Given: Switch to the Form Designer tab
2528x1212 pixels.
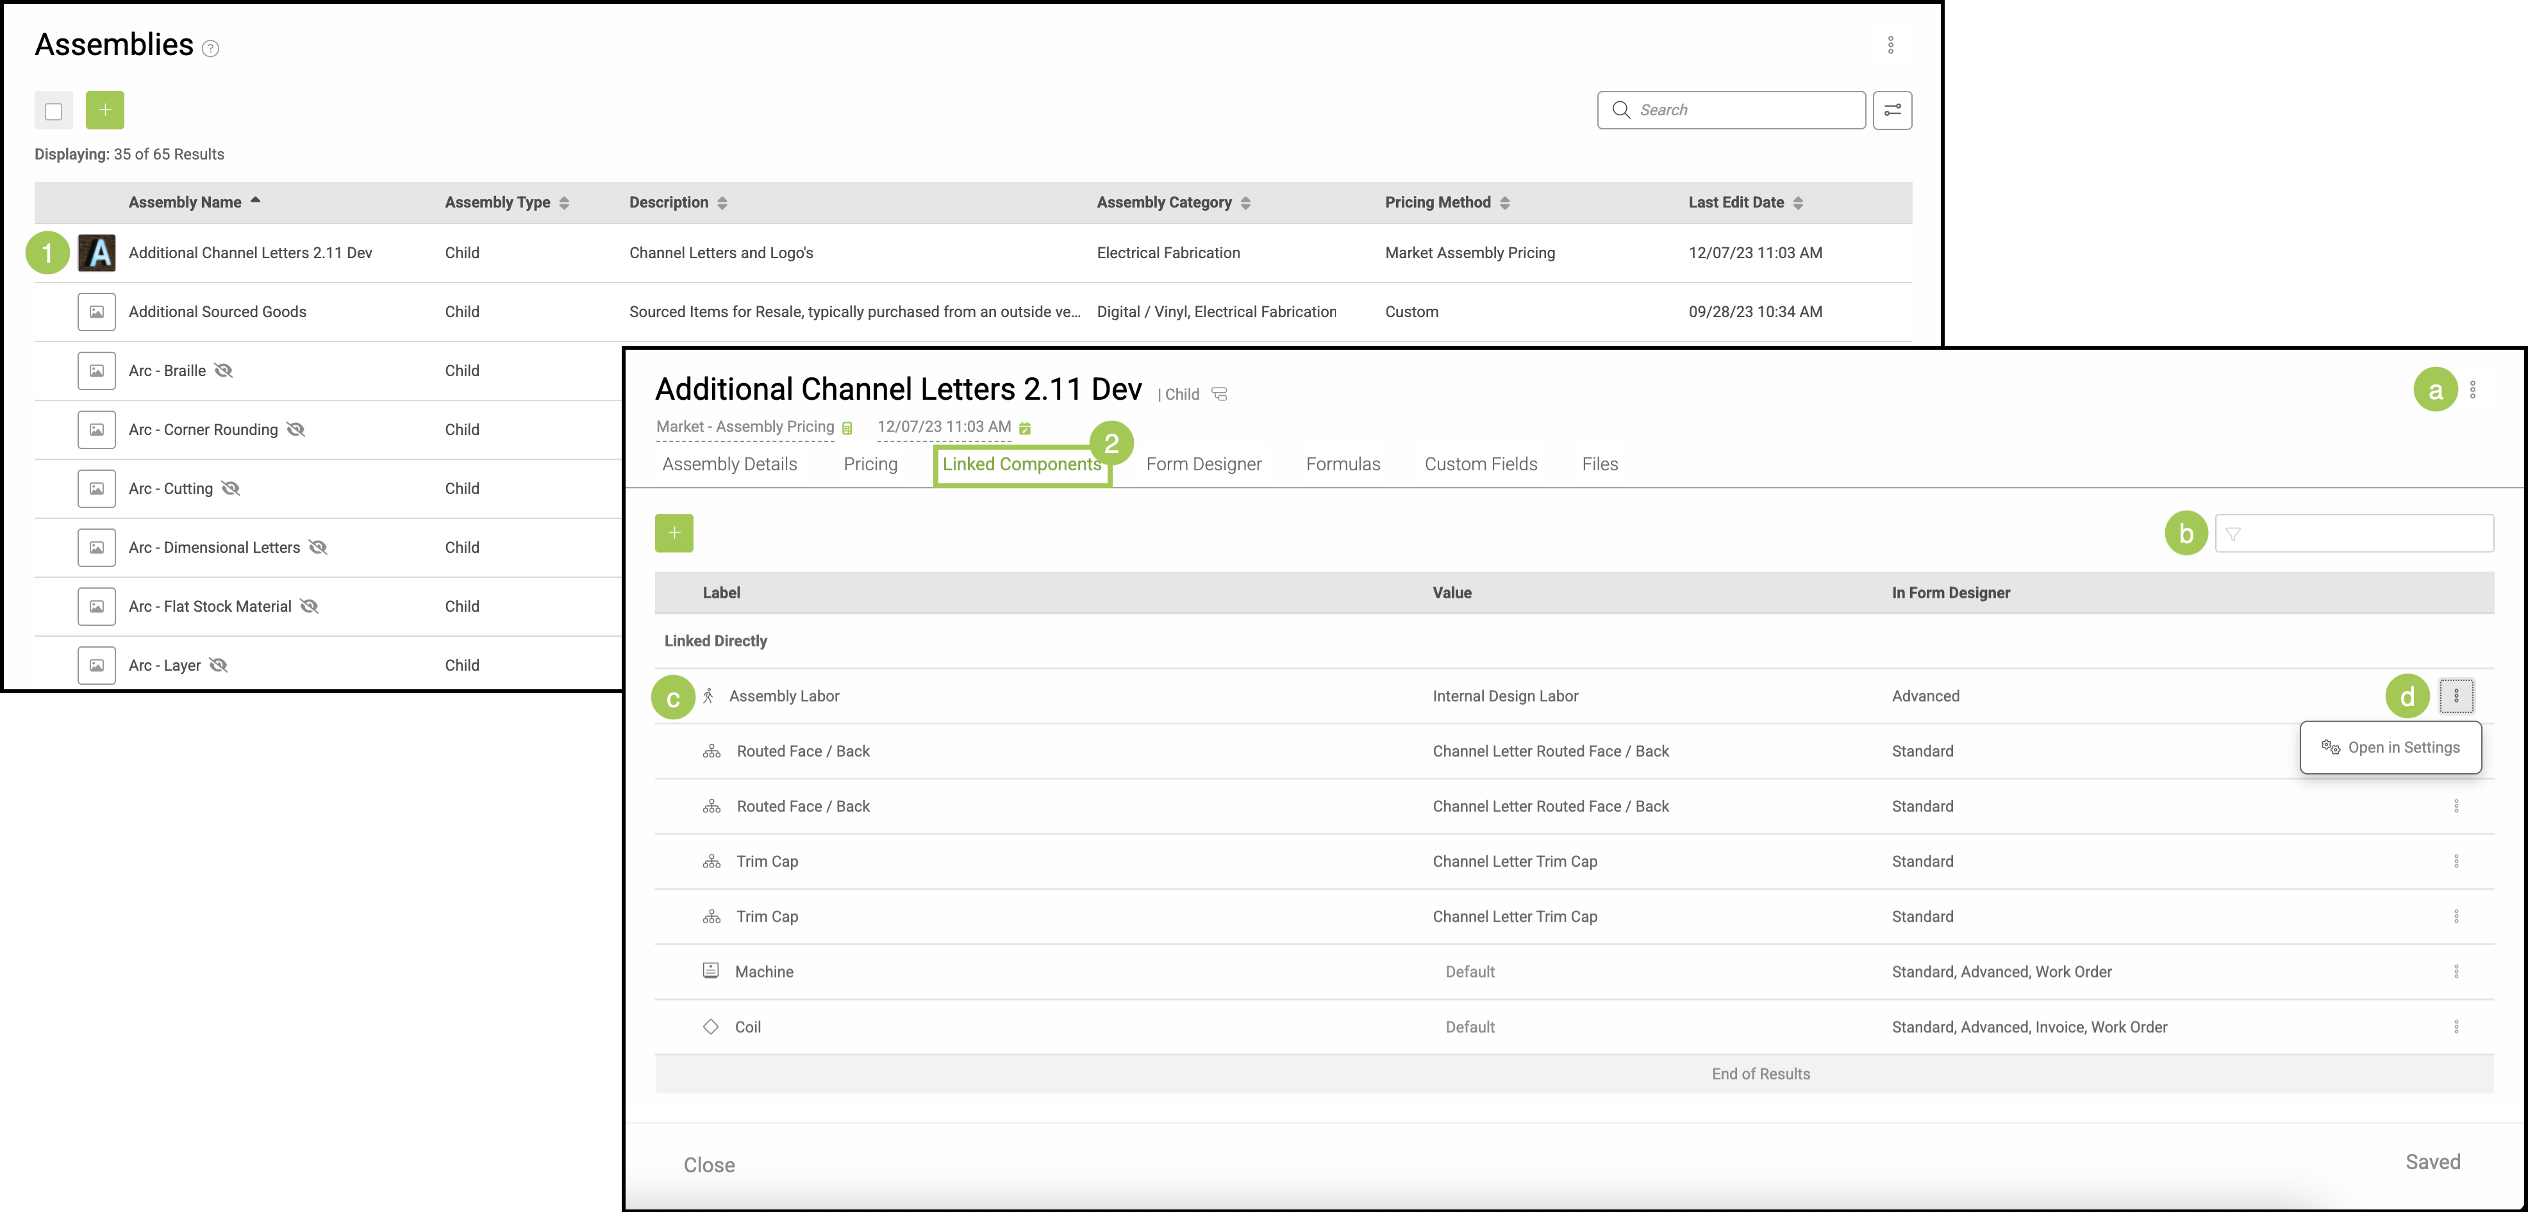Looking at the screenshot, I should pyautogui.click(x=1203, y=464).
